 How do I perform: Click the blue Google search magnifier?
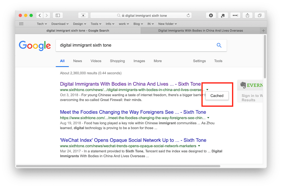(x=219, y=45)
